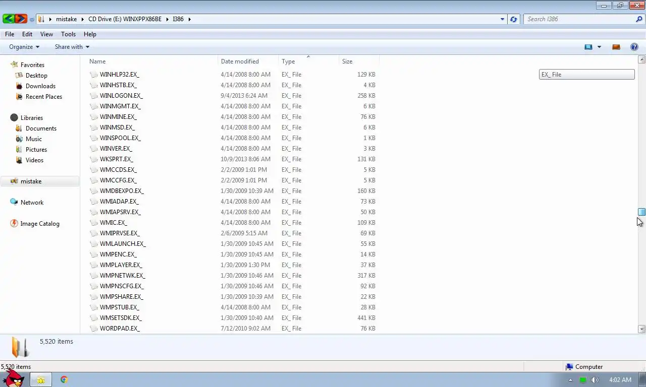Viewport: 646px width, 387px height.
Task: Open the recent locations dropdown arrow
Action: [x=32, y=20]
